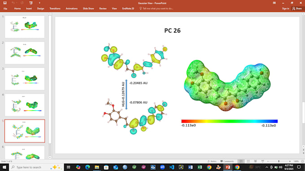Select the blue double-headed arrow shape

[126, 95]
